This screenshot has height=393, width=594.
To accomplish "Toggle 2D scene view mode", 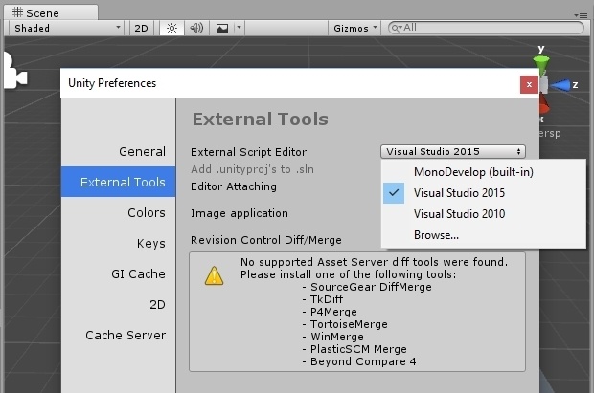I will click(141, 29).
